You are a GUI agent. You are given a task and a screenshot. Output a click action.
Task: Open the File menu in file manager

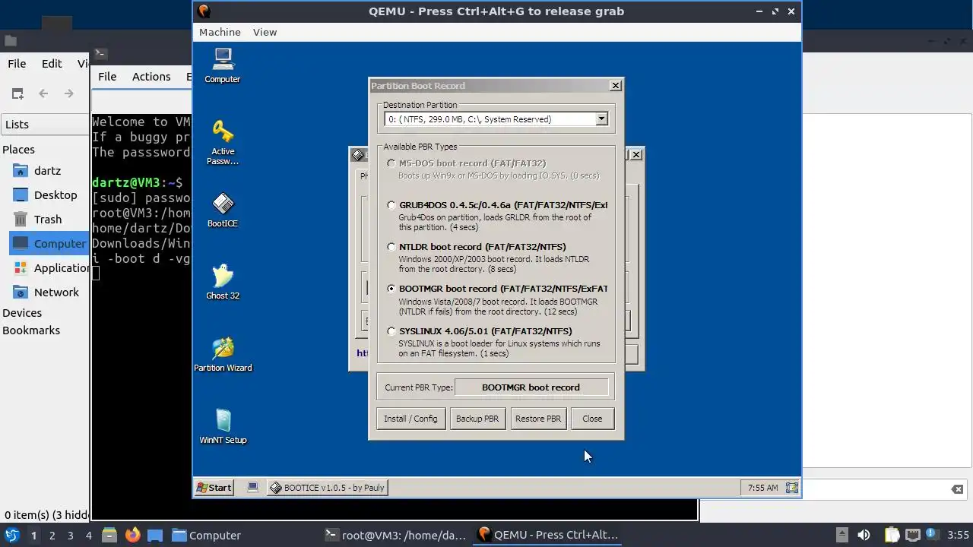(x=17, y=64)
